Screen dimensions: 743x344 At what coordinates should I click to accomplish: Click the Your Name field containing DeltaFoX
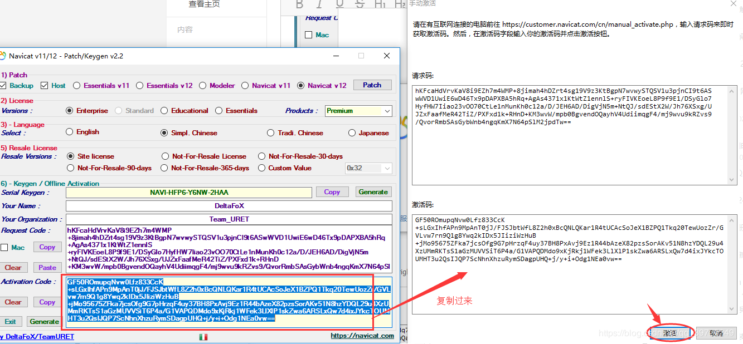(229, 206)
